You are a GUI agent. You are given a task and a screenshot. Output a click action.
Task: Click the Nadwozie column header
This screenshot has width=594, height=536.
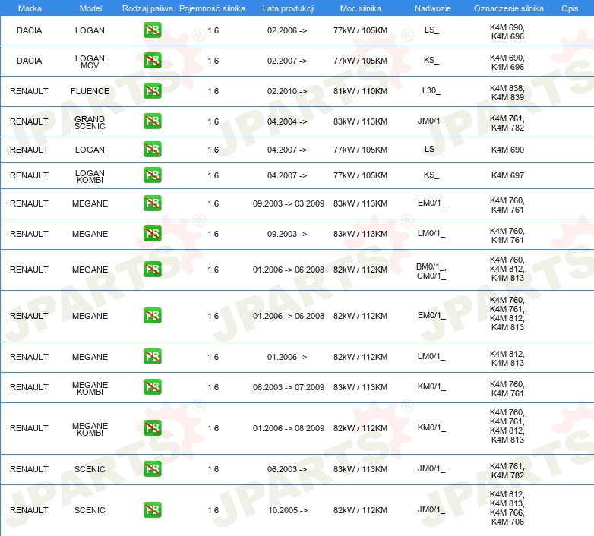(433, 8)
